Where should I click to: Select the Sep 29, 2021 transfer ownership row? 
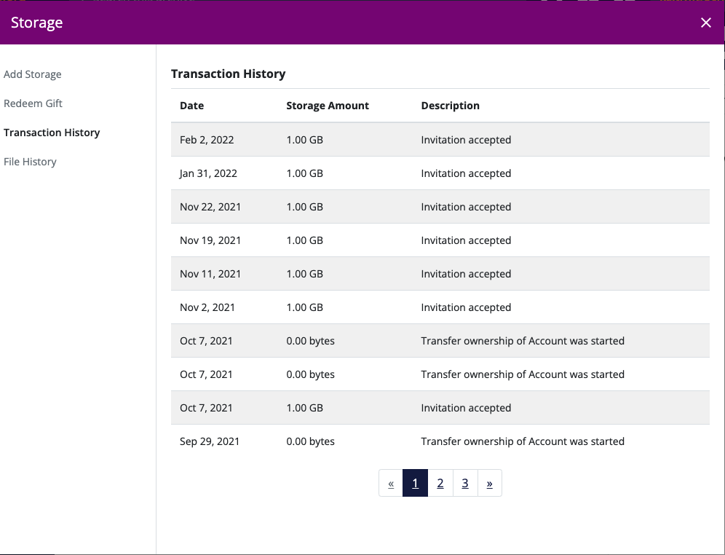(440, 441)
